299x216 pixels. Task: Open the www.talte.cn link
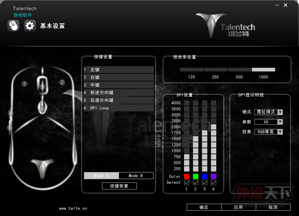(73, 208)
